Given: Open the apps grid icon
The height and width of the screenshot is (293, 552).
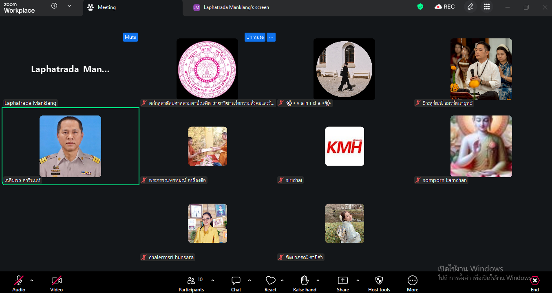Looking at the screenshot, I should coord(486,7).
